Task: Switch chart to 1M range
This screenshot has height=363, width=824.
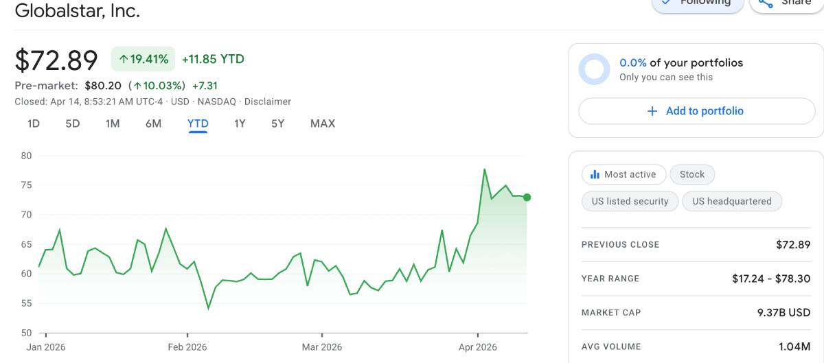Action: pyautogui.click(x=113, y=124)
